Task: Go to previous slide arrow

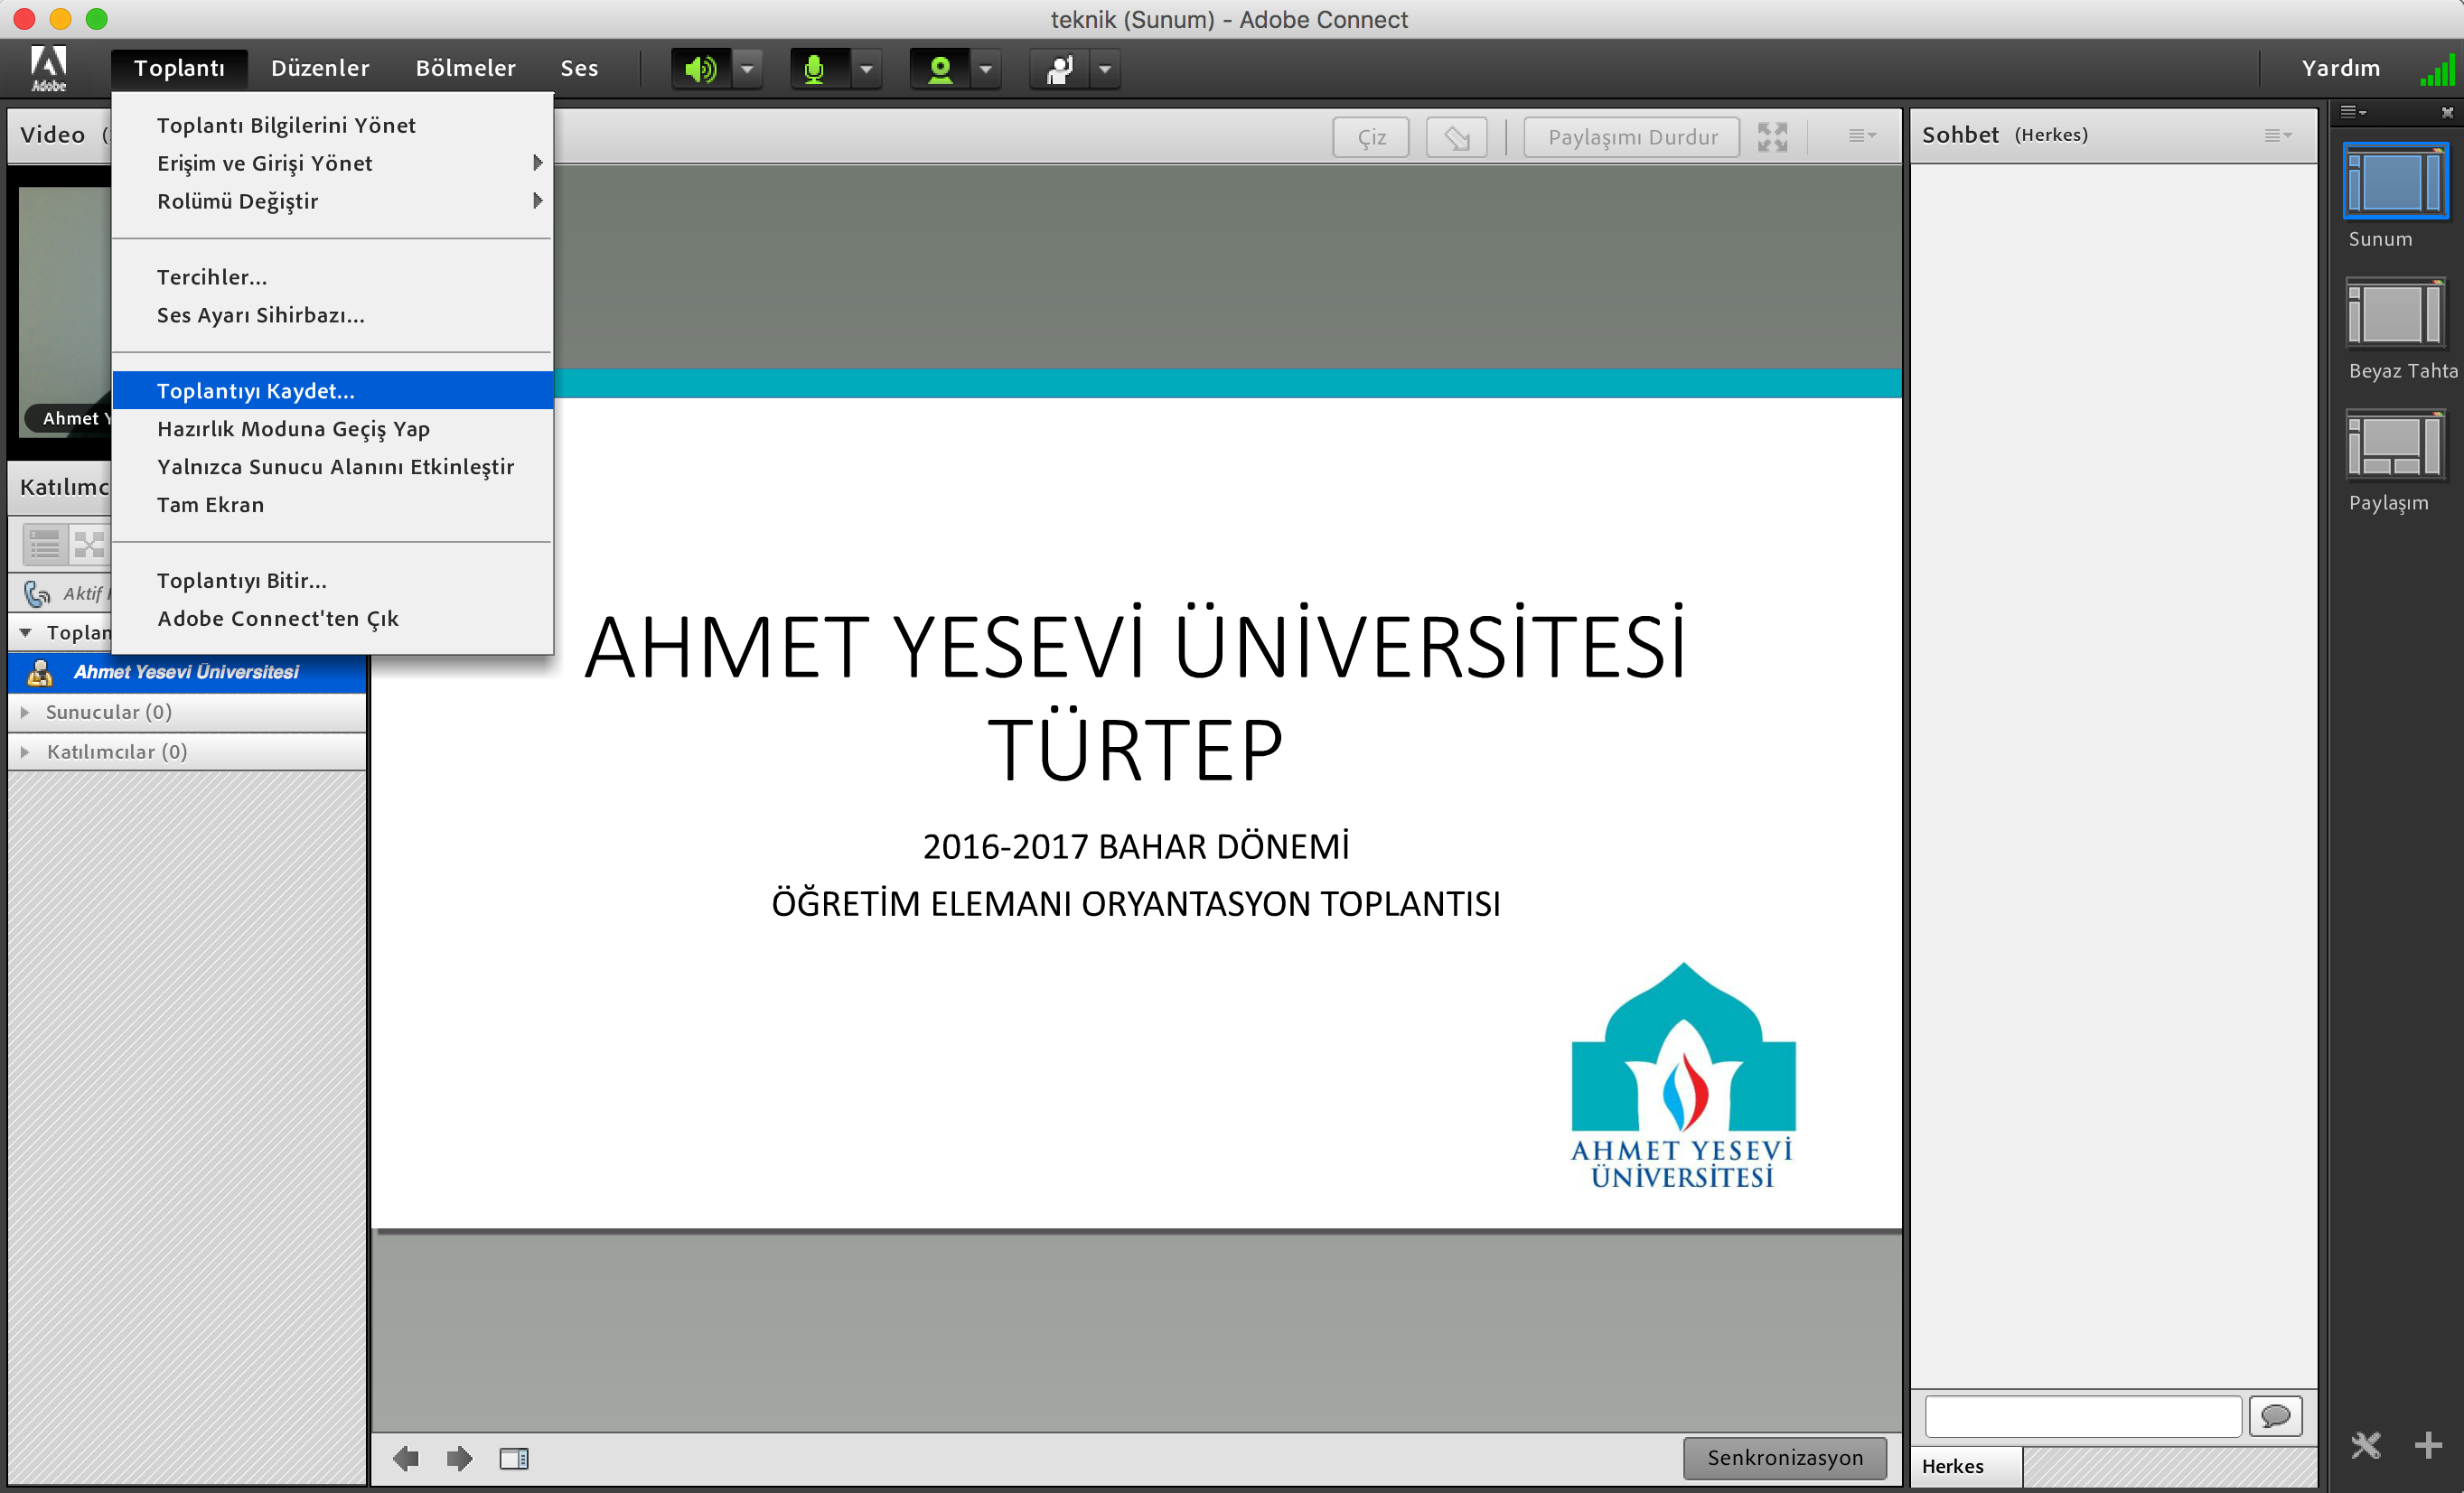Action: (x=405, y=1459)
